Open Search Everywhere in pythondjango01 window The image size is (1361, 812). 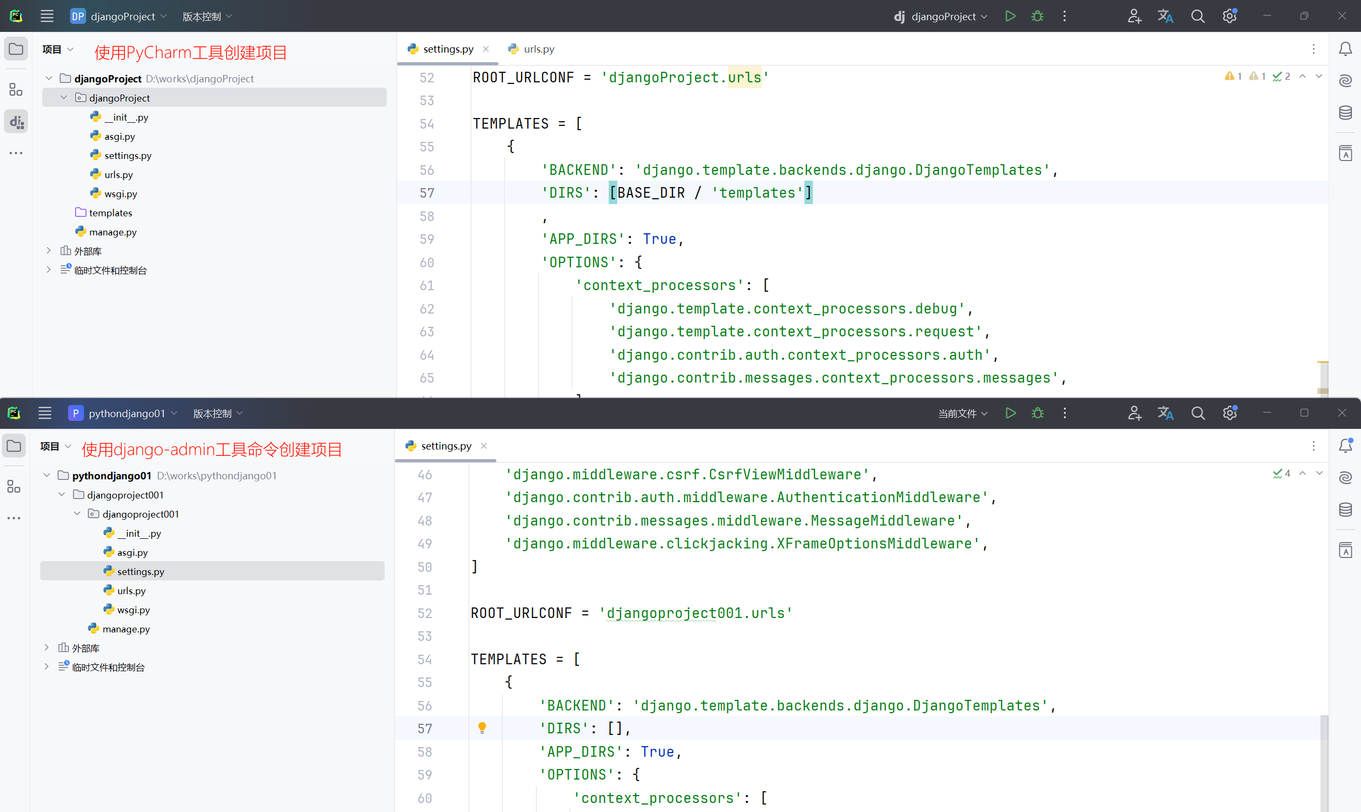click(1197, 413)
